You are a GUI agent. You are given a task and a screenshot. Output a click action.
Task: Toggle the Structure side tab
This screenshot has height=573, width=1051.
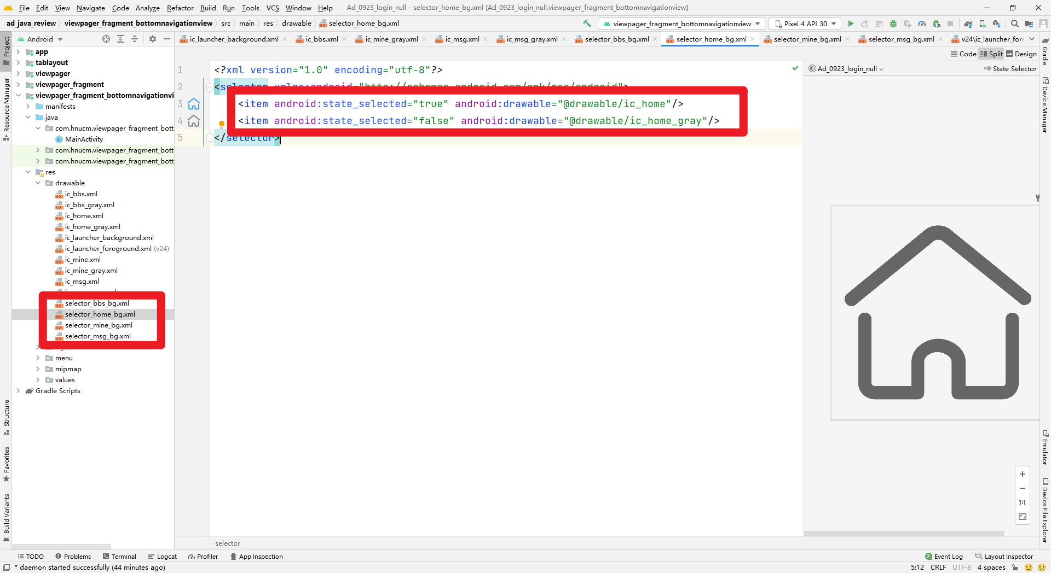(x=6, y=418)
